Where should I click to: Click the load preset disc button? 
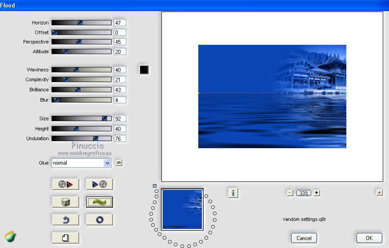[65, 184]
